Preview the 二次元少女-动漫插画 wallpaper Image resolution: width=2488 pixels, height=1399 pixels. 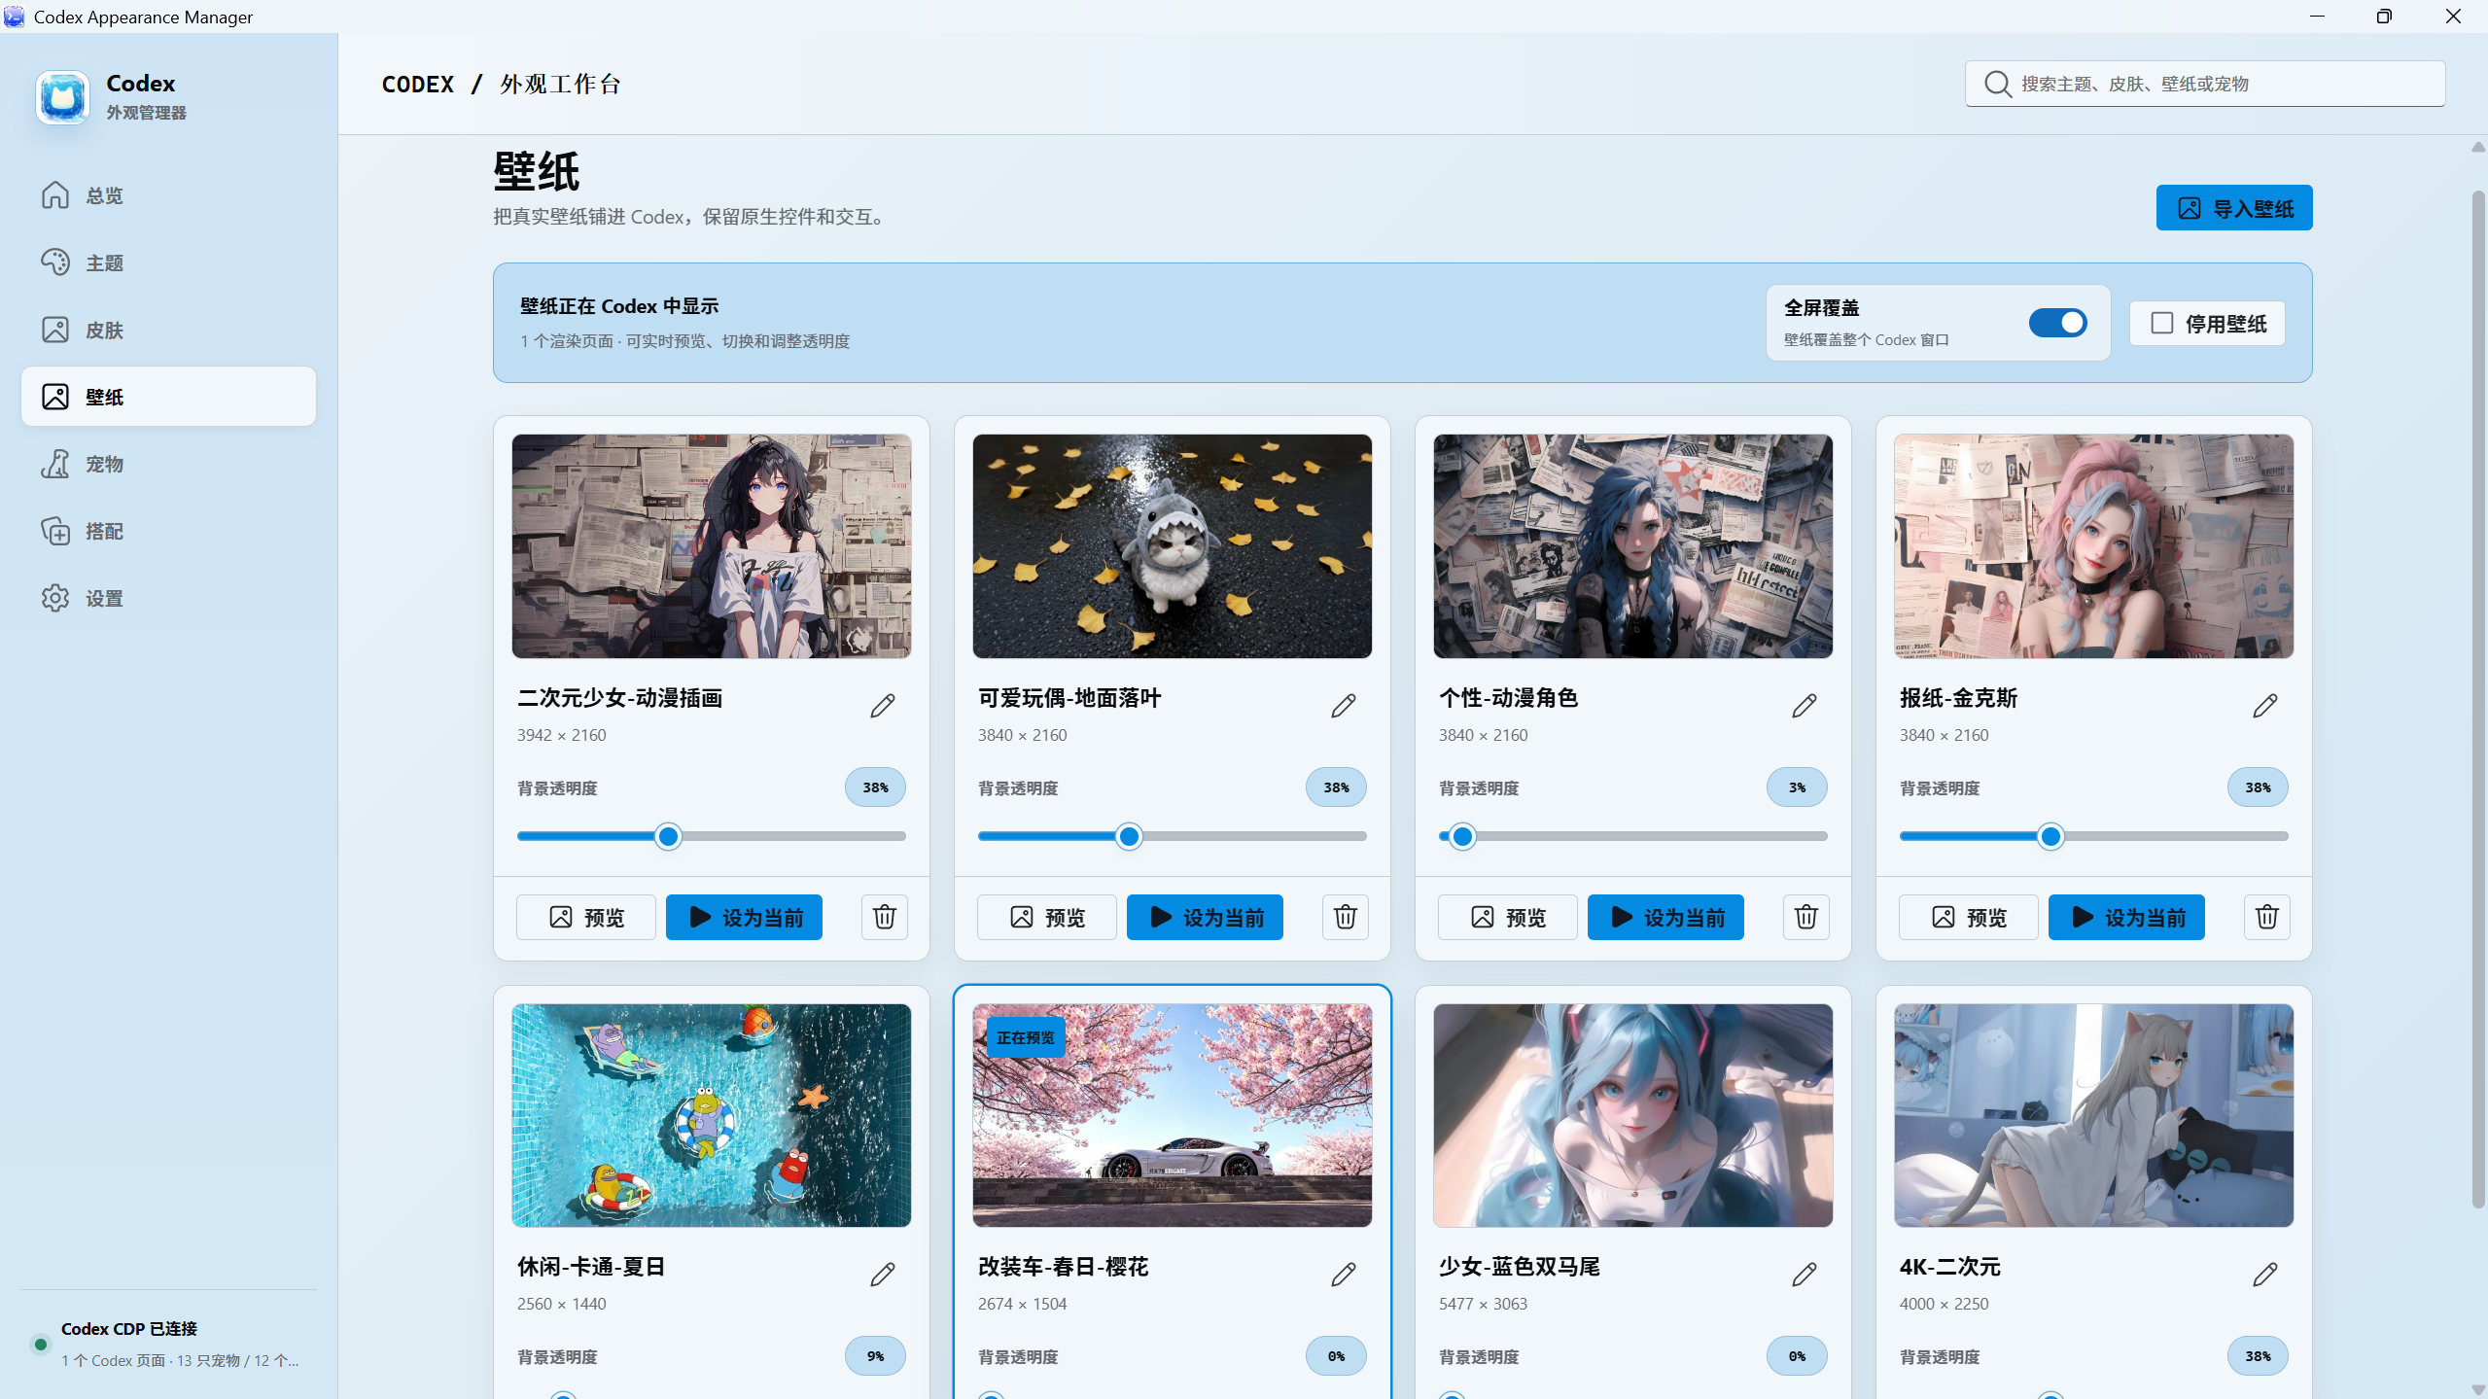coord(586,917)
